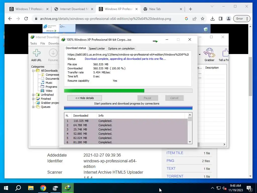Open File Explorer from the taskbar
Viewport: 257px width, 193px height.
click(x=31, y=188)
